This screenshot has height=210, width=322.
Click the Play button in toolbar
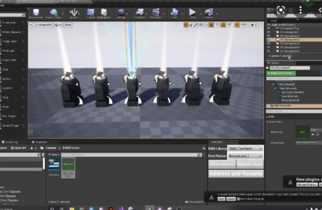click(x=192, y=13)
